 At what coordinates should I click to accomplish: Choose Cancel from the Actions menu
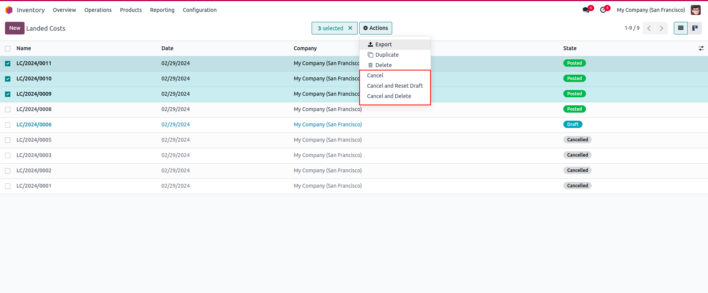[395, 75]
